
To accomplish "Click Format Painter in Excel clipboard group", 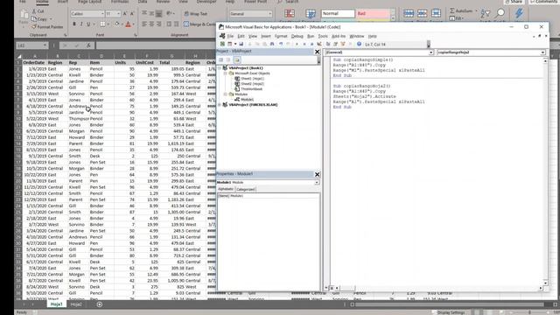I will [x=47, y=27].
